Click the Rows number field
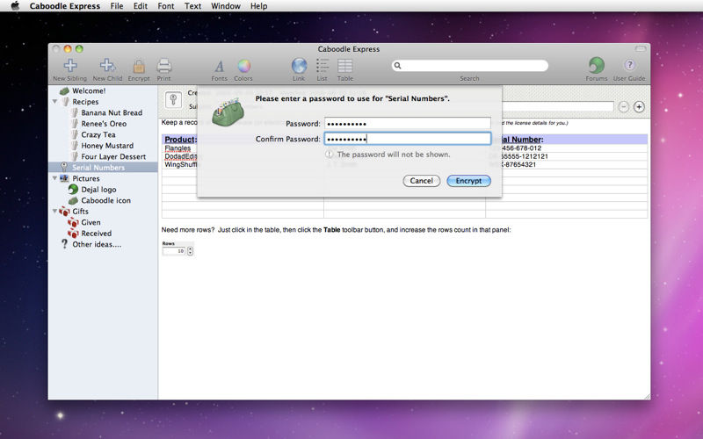703x439 pixels. (x=174, y=251)
